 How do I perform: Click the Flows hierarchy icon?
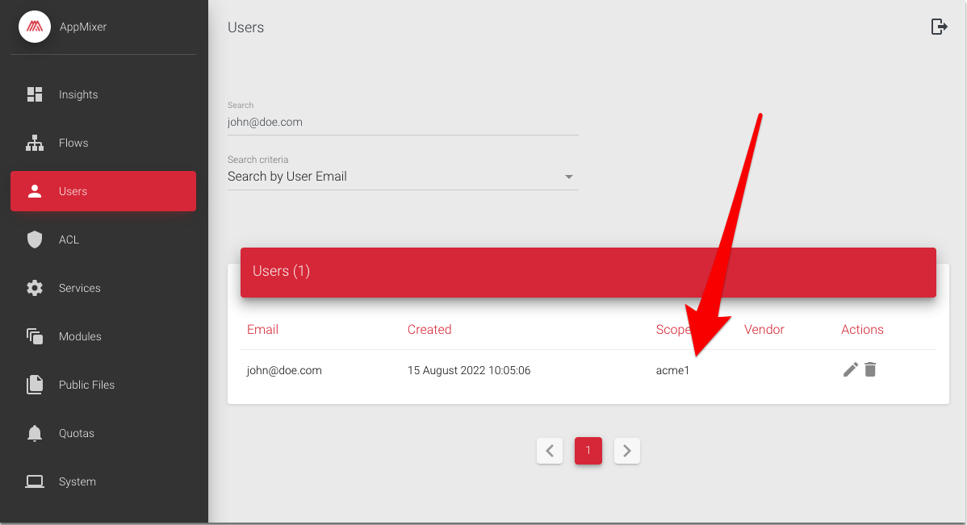pyautogui.click(x=35, y=143)
